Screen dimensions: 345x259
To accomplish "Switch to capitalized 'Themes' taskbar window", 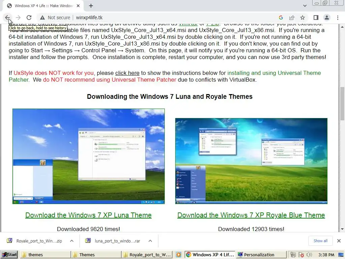I will 96,255.
